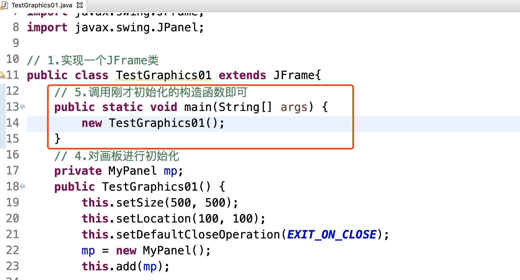
Task: Place cursor on 'import javax.swing.JPanel;'
Action: [116, 28]
